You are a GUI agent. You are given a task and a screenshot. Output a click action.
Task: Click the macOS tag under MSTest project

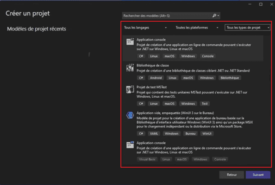tap(170, 104)
